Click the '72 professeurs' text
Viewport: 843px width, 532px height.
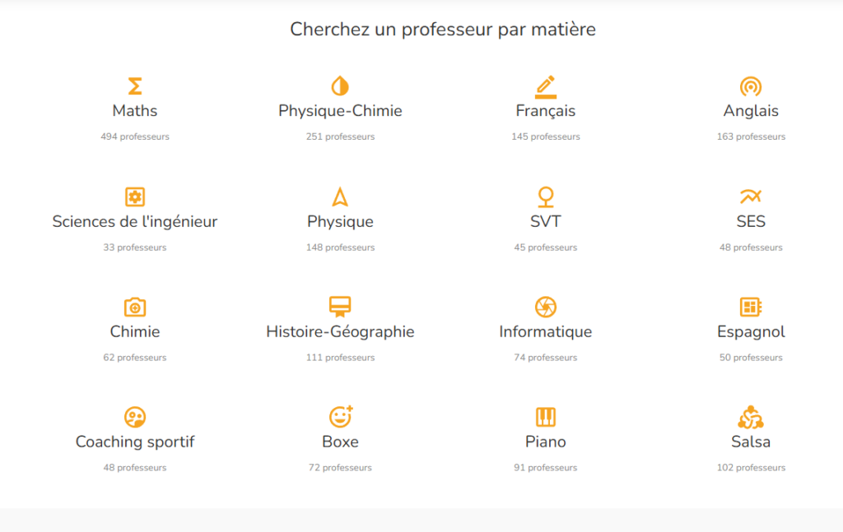coord(340,468)
